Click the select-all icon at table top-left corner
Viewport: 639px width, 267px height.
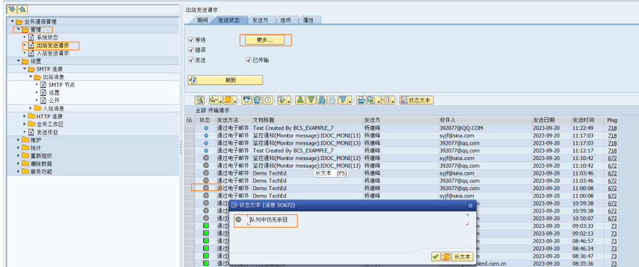[x=189, y=120]
